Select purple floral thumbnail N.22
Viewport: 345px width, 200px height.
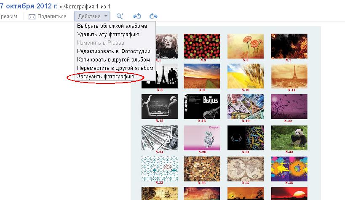[289, 107]
